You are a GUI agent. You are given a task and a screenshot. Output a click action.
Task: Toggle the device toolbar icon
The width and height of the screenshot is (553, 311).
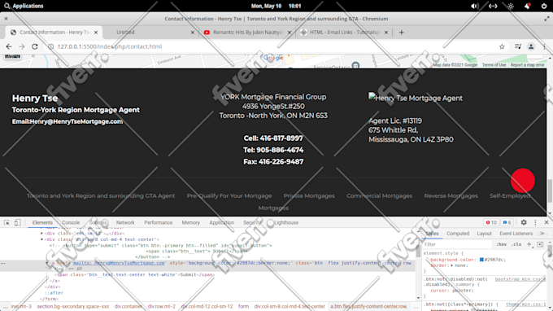17,222
